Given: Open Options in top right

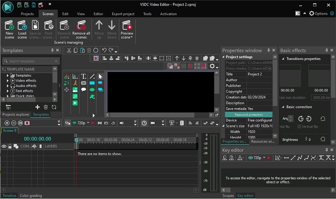Looking at the screenshot, I should coord(318,13).
